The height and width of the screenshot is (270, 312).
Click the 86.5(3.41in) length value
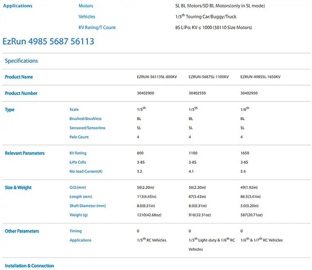[250, 197]
